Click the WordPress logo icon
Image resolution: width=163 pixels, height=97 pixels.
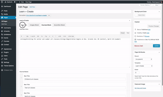[x=2, y=2]
